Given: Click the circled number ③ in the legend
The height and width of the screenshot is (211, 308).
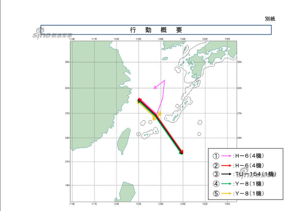Looking at the screenshot, I should (216, 174).
